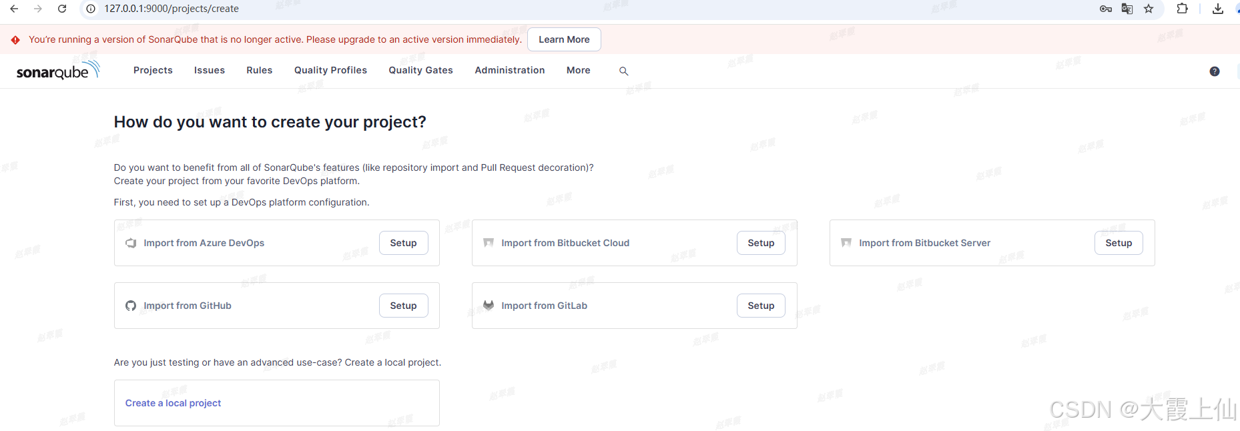Image resolution: width=1240 pixels, height=431 pixels.
Task: Click the DevOps platform configuration sentence
Action: coord(242,202)
